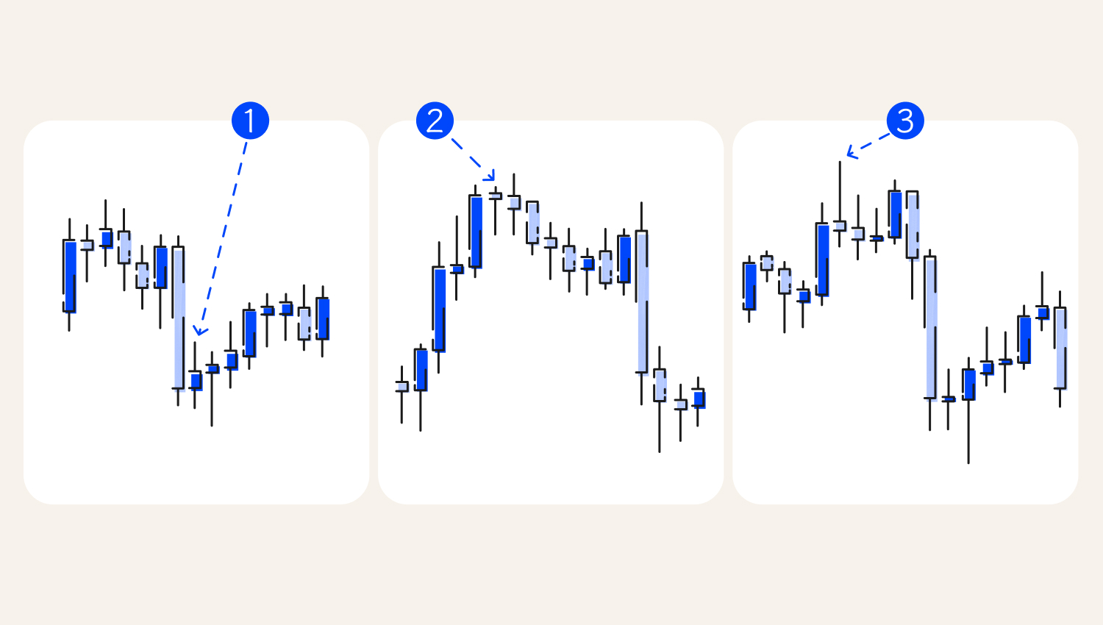The width and height of the screenshot is (1103, 625).
Task: Click the blue number 2 badge
Action: pyautogui.click(x=435, y=121)
